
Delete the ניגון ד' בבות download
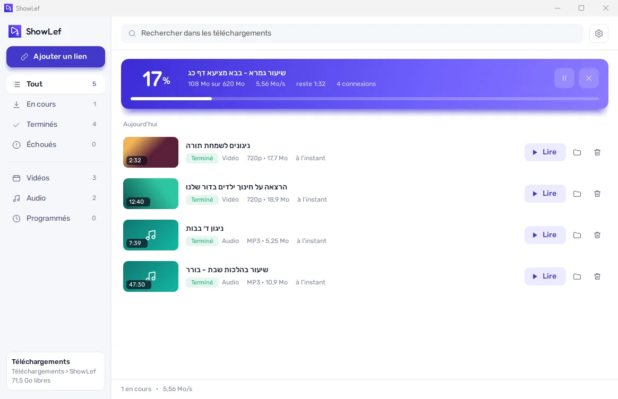pyautogui.click(x=597, y=235)
